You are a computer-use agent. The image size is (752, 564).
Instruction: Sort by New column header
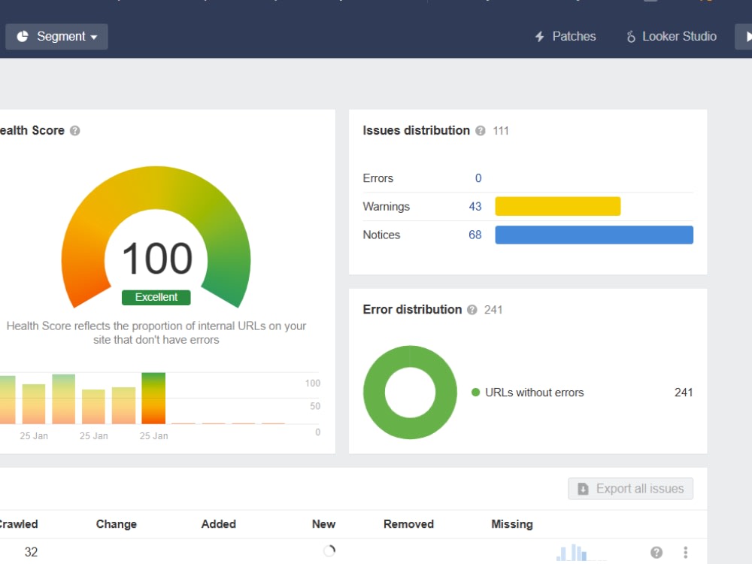click(x=323, y=524)
